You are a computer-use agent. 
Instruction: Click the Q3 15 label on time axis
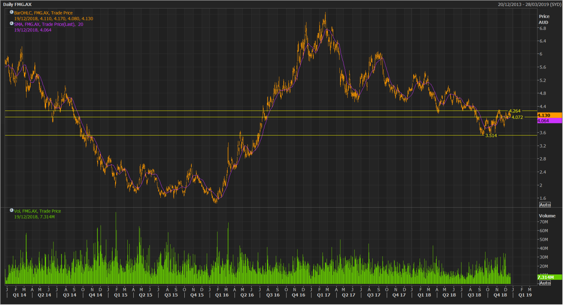171,295
